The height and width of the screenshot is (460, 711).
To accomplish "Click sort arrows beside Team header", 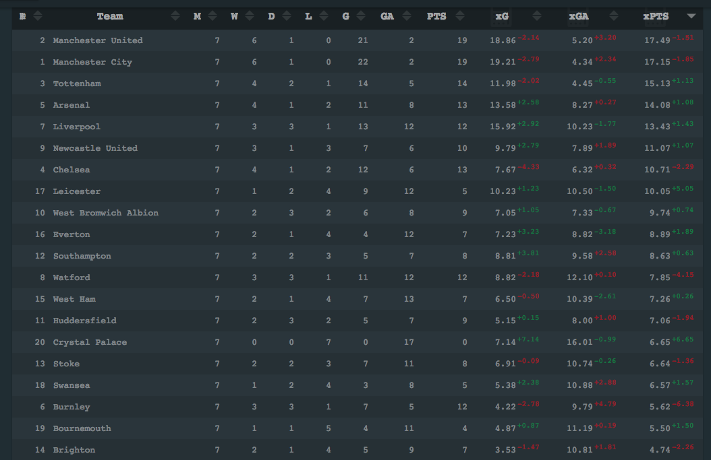I will click(x=175, y=16).
